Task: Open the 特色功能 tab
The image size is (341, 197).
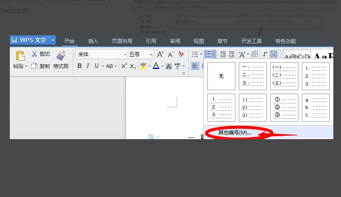Action: (286, 41)
